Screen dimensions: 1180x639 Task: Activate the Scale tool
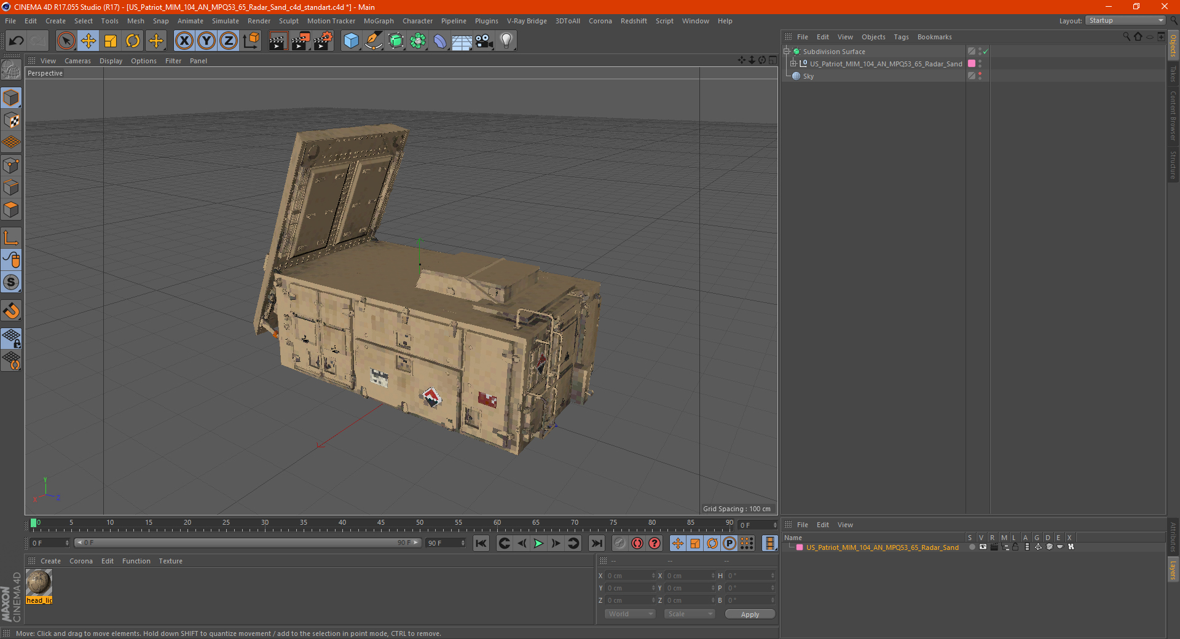point(111,41)
